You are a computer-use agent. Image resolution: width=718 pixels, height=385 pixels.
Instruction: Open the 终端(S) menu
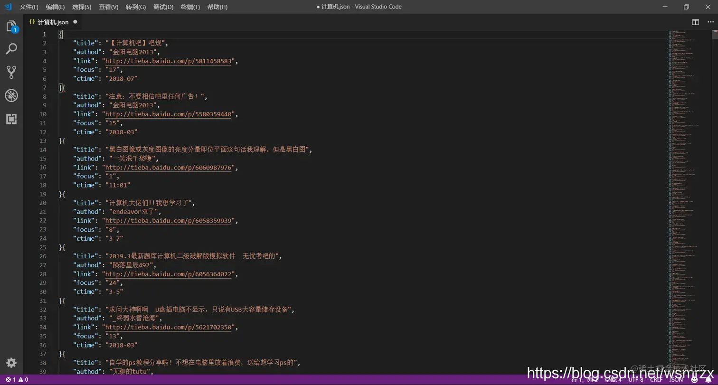pyautogui.click(x=190, y=7)
